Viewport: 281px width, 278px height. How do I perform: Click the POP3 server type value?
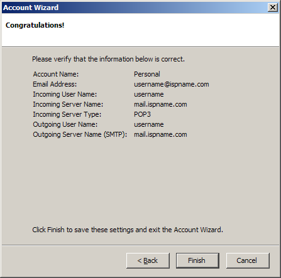coord(142,114)
